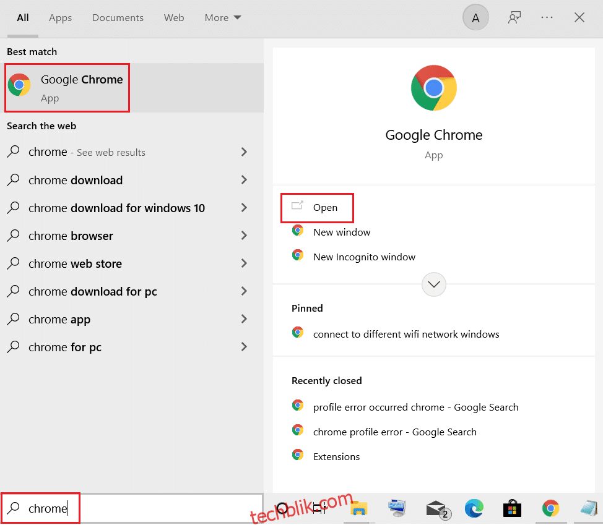
Task: Switch to the Apps search tab
Action: pos(61,18)
